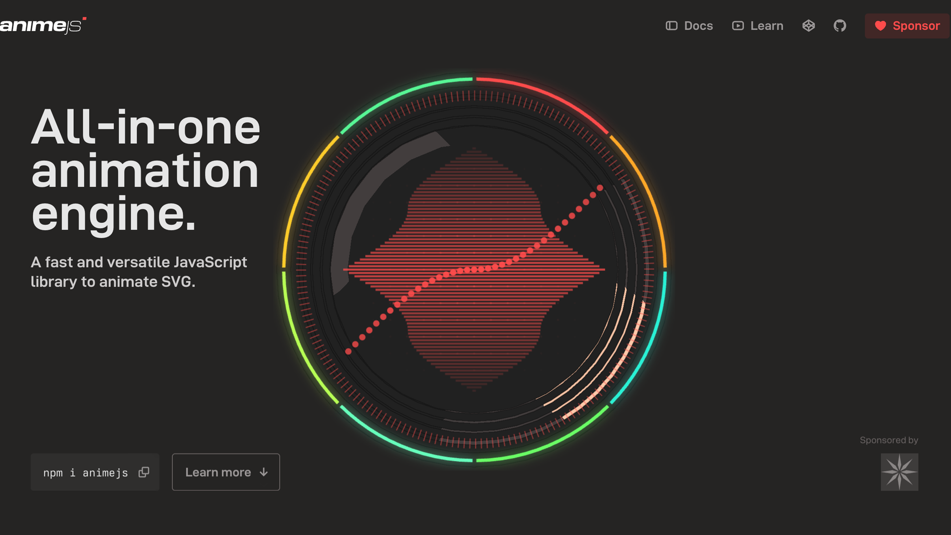Open the Learn section
This screenshot has width=951, height=535.
[x=757, y=26]
